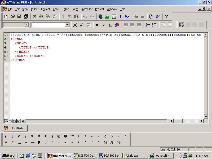Open Help with the question mark icon
Viewport: 212px width, 159px height.
(x=166, y=16)
